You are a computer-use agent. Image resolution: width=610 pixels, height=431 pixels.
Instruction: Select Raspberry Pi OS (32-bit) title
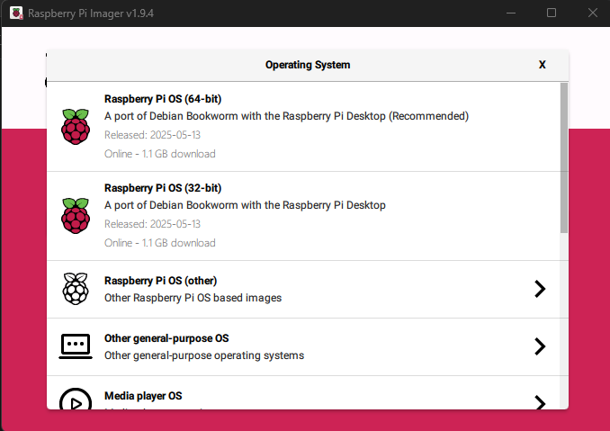(x=163, y=188)
